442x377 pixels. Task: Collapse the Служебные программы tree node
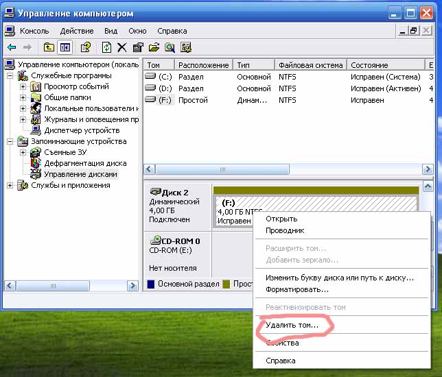click(10, 76)
